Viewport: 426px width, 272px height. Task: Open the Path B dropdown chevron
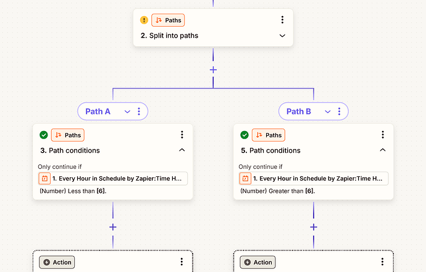click(328, 111)
